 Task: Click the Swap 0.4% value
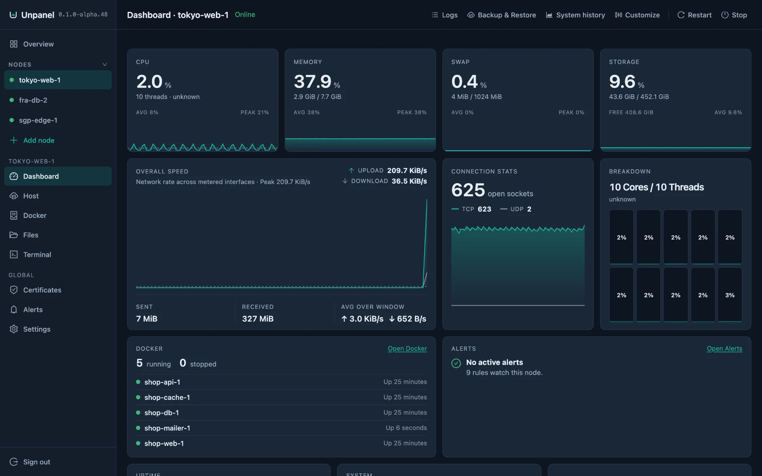point(469,81)
